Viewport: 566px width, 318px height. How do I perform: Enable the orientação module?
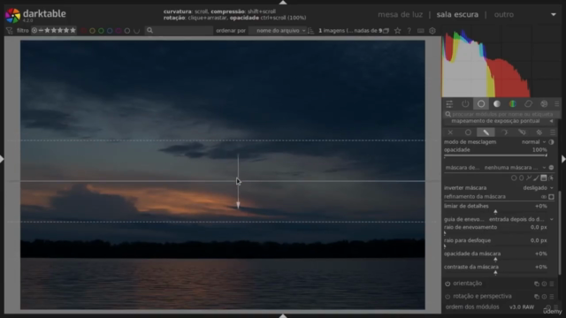pyautogui.click(x=447, y=284)
